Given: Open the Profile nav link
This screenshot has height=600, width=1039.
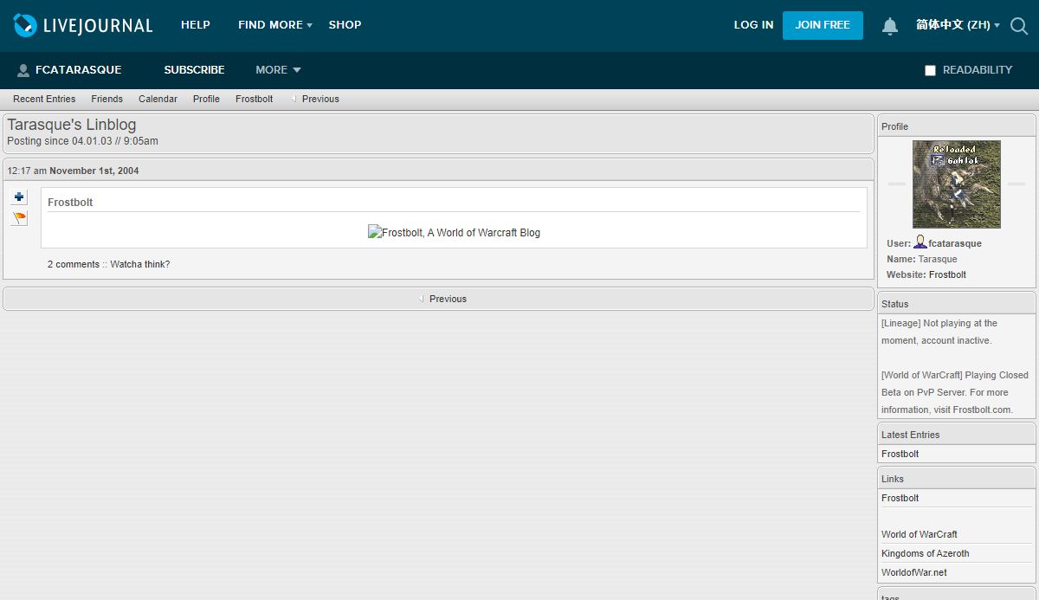Looking at the screenshot, I should [x=206, y=99].
